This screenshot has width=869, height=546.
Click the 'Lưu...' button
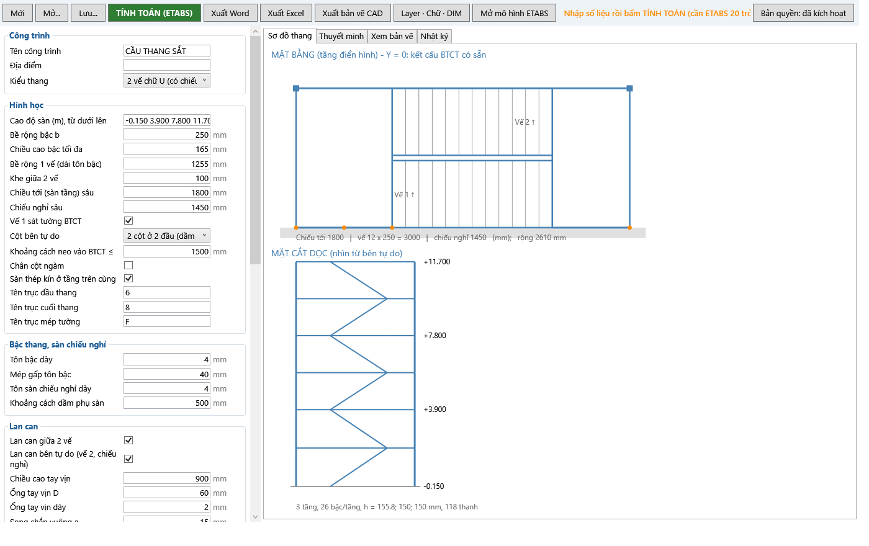88,13
